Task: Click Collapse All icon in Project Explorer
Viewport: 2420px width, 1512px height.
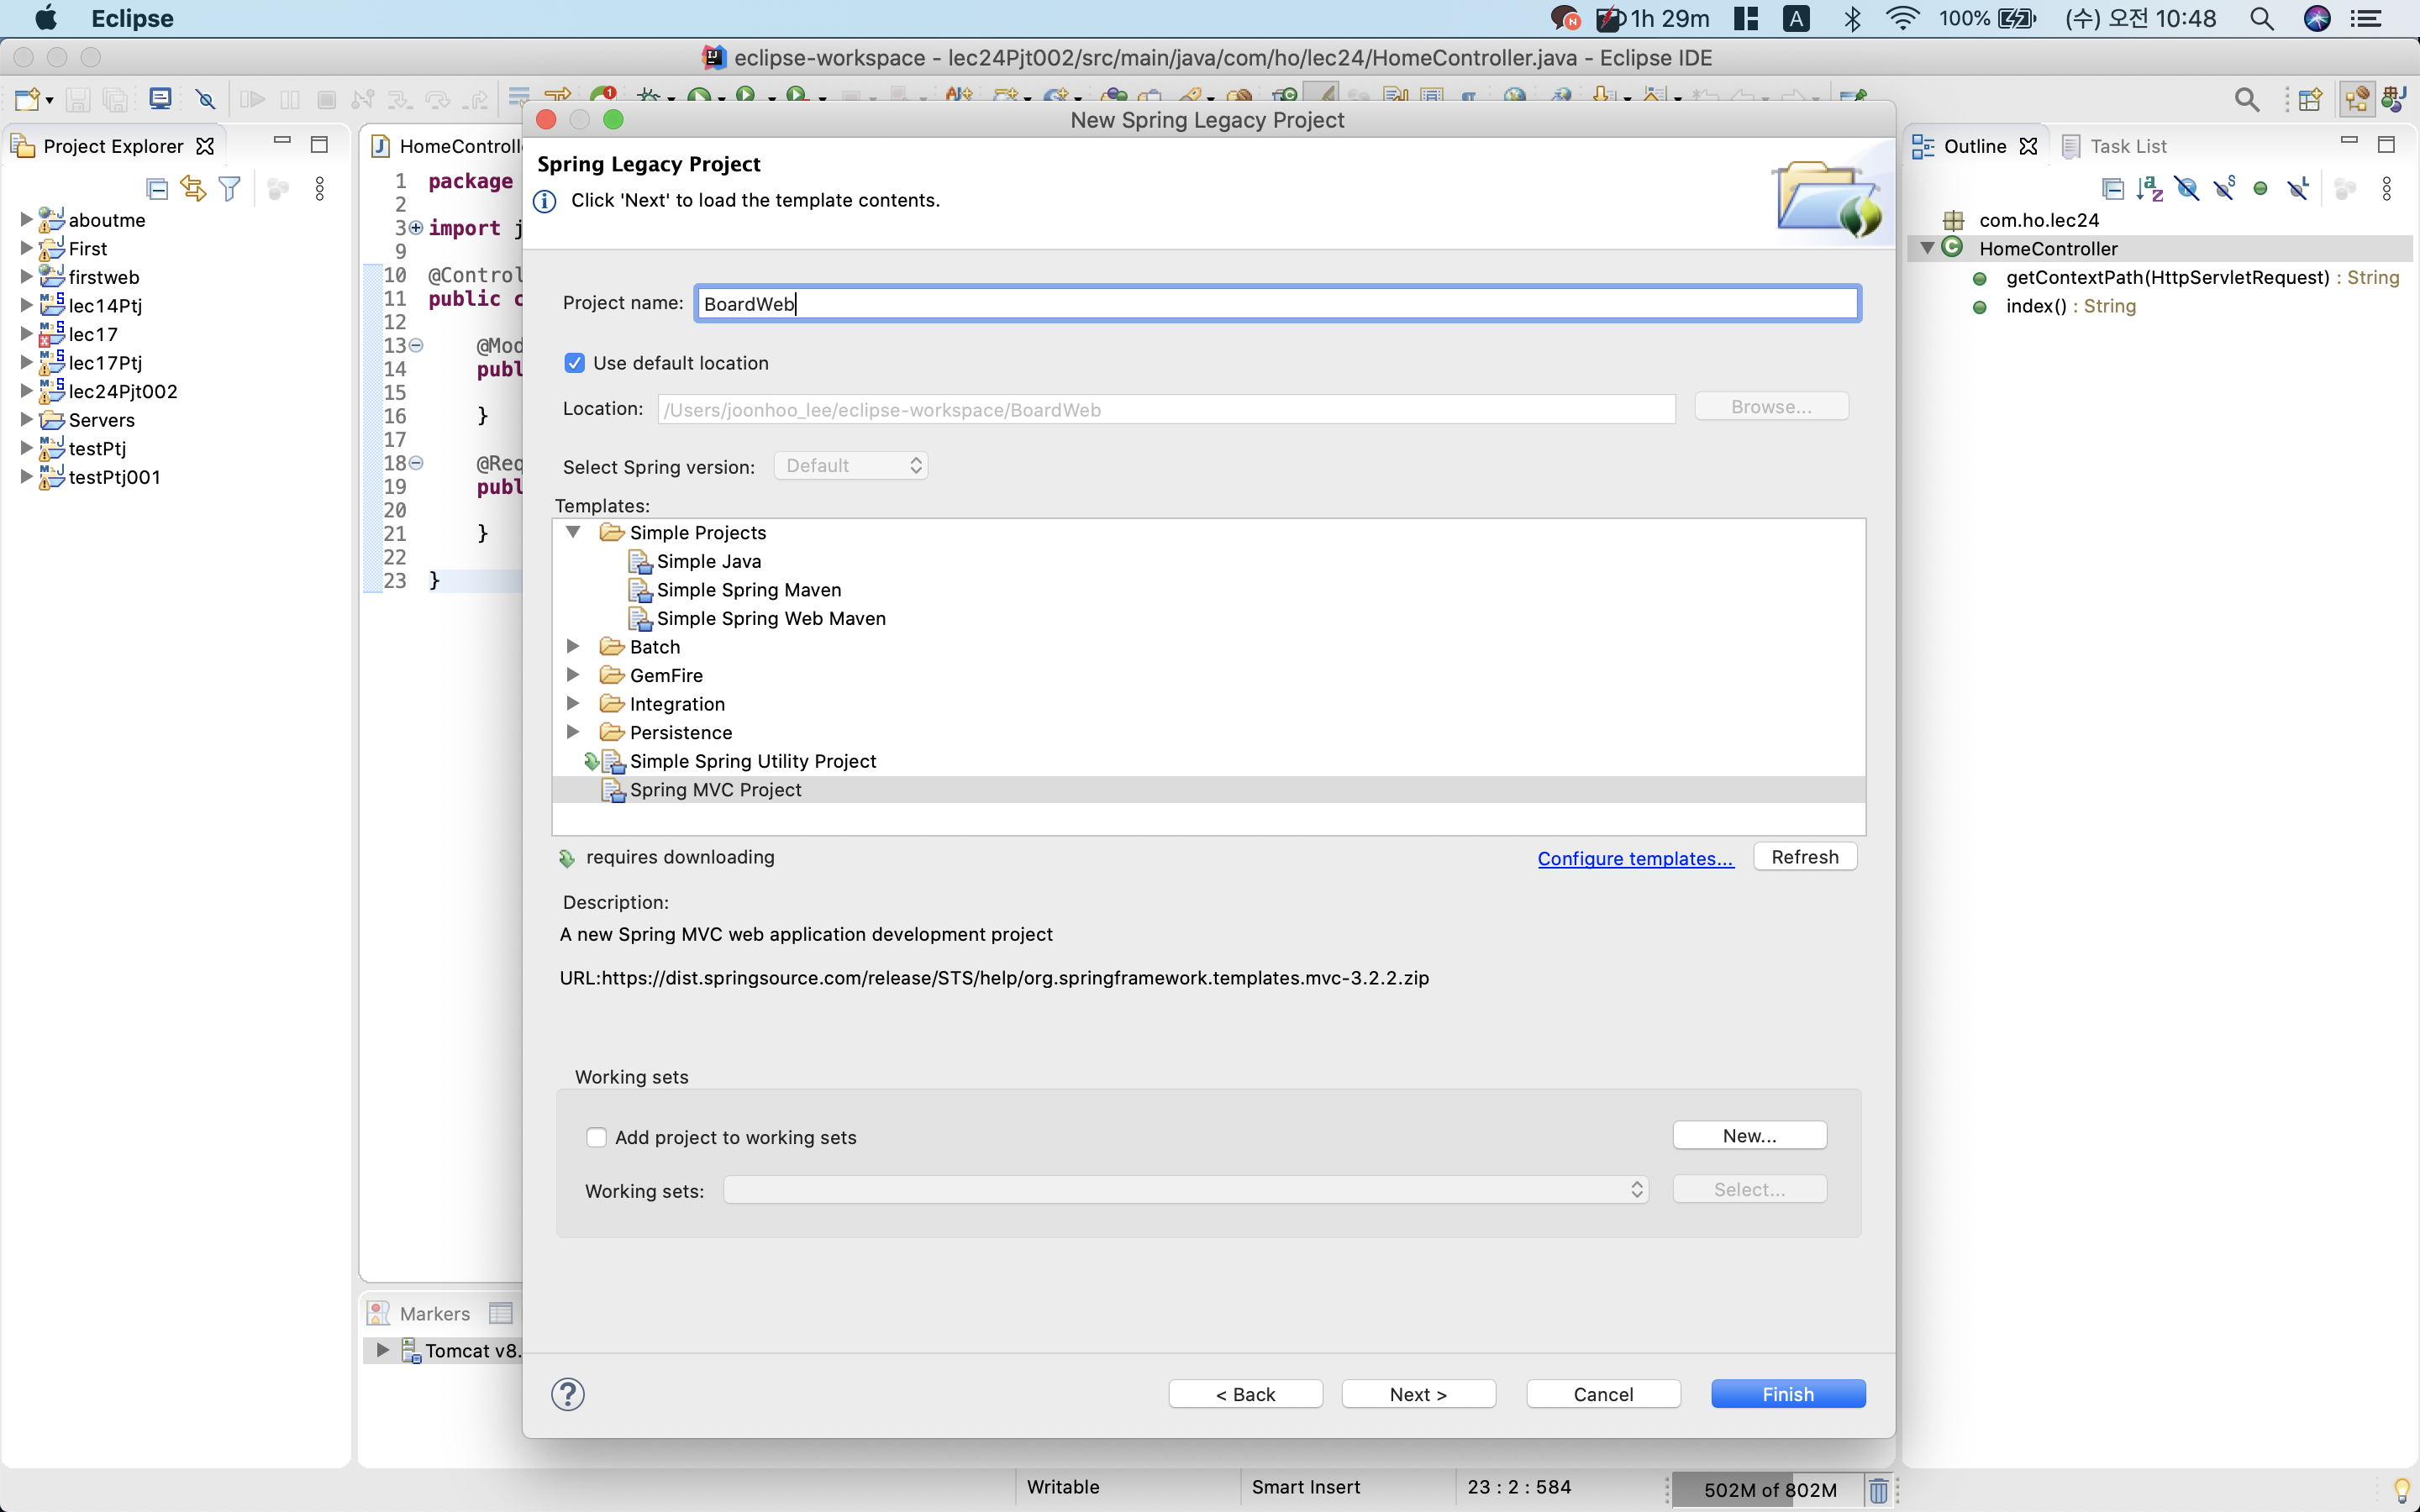Action: (156, 188)
